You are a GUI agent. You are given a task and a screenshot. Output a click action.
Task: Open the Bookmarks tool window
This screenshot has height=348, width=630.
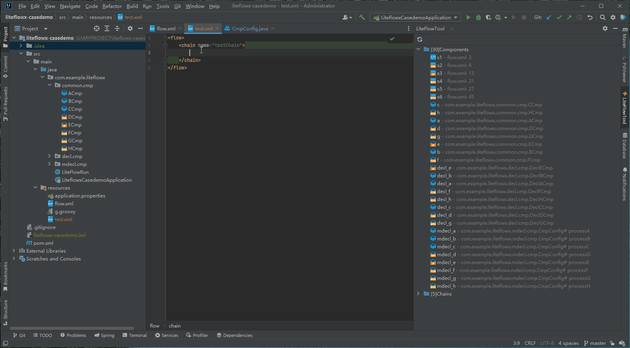[6, 277]
